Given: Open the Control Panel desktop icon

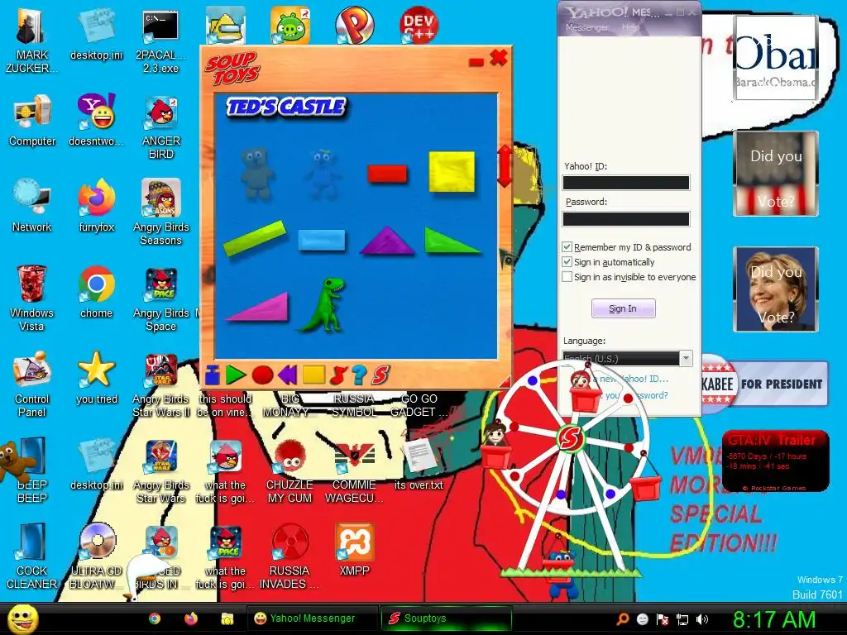Looking at the screenshot, I should coord(32,384).
